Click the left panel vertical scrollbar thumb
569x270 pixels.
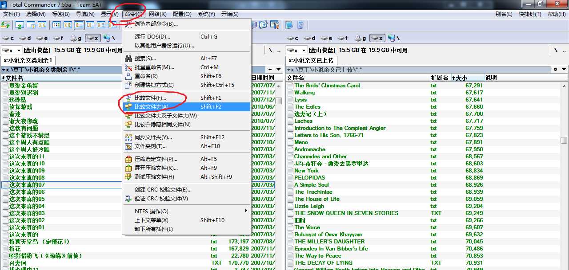[279, 101]
